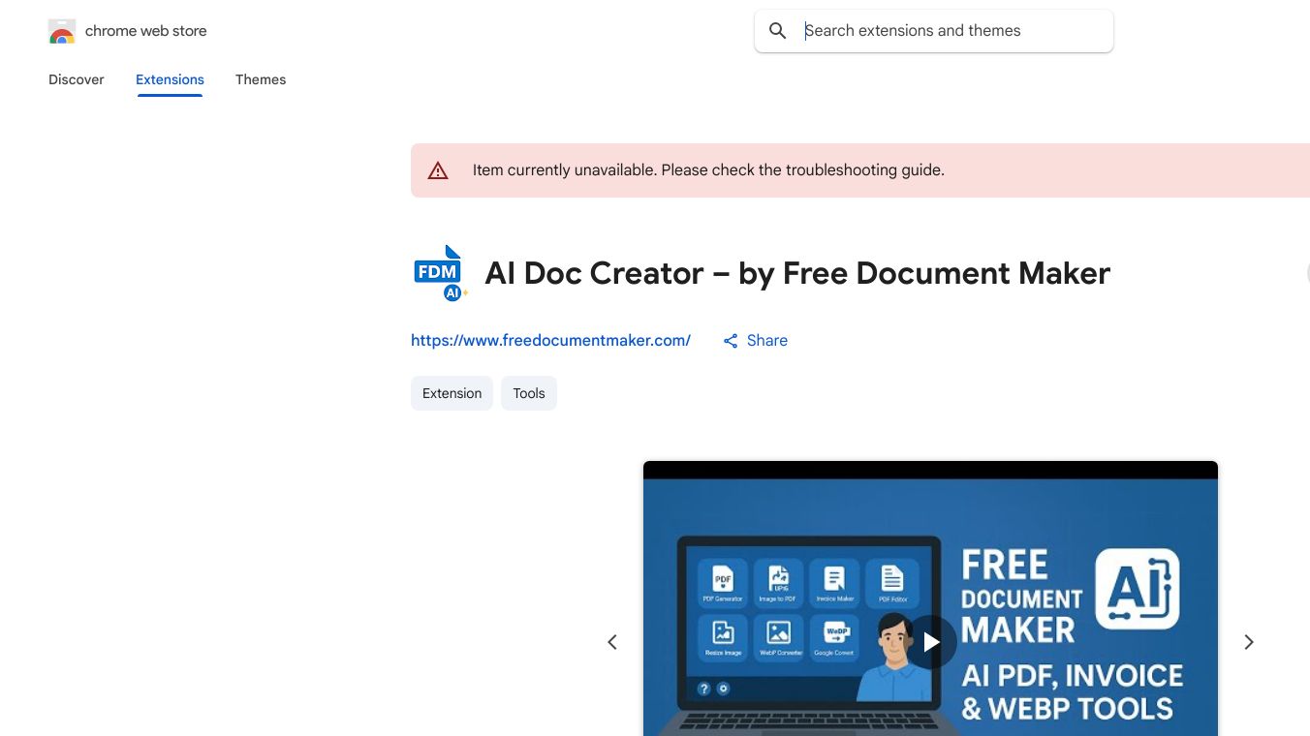The width and height of the screenshot is (1310, 736).
Task: Click the Chrome Web Store logo icon
Action: (62, 31)
